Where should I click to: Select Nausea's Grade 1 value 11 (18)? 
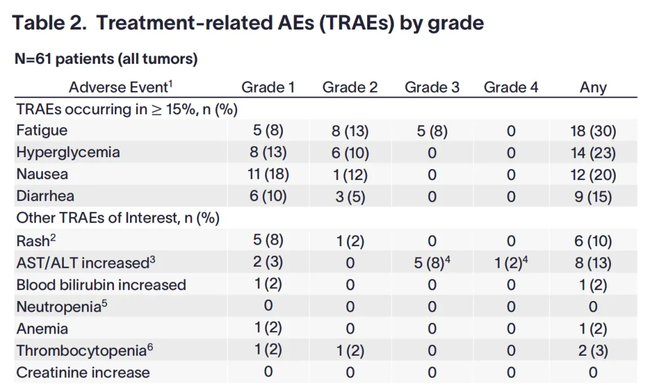coord(268,175)
